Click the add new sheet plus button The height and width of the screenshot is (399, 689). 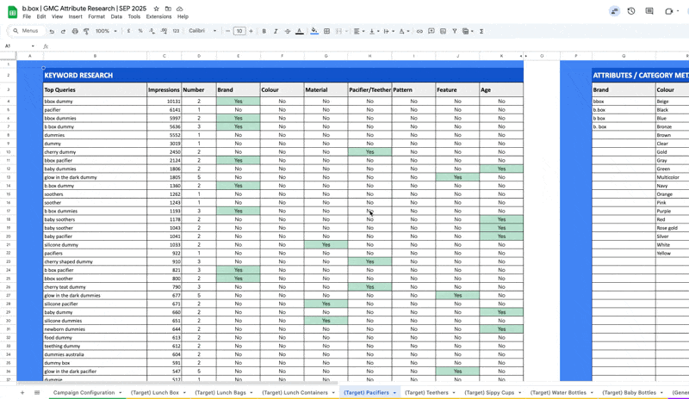pos(22,393)
